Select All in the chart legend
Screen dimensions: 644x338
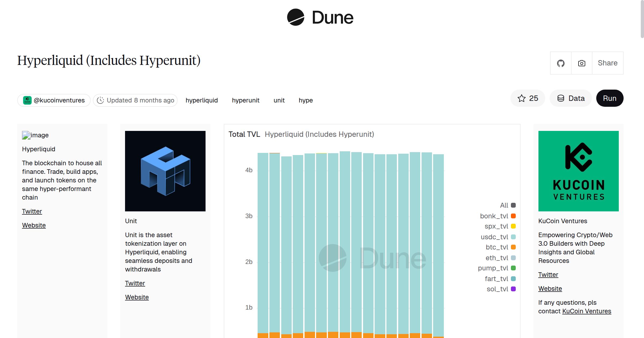(504, 205)
